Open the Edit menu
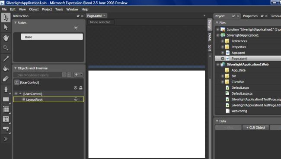The height and width of the screenshot is (159, 281). coord(13,9)
